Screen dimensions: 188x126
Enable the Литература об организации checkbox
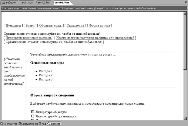point(32,116)
